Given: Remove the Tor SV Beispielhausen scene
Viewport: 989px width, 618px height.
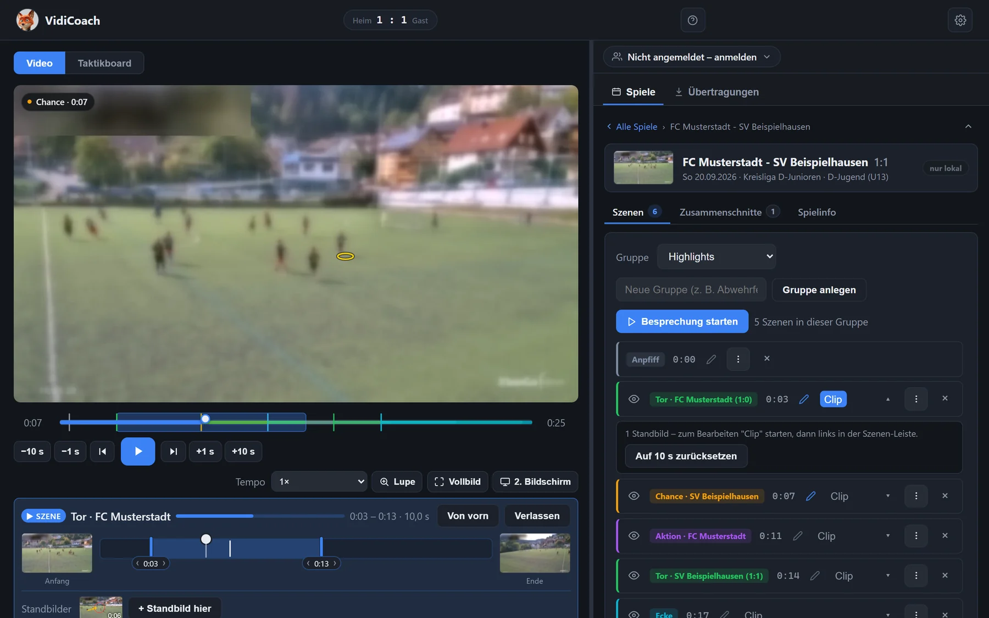Looking at the screenshot, I should point(944,576).
